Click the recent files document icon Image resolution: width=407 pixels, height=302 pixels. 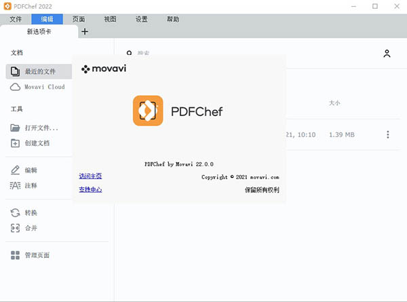click(x=15, y=71)
